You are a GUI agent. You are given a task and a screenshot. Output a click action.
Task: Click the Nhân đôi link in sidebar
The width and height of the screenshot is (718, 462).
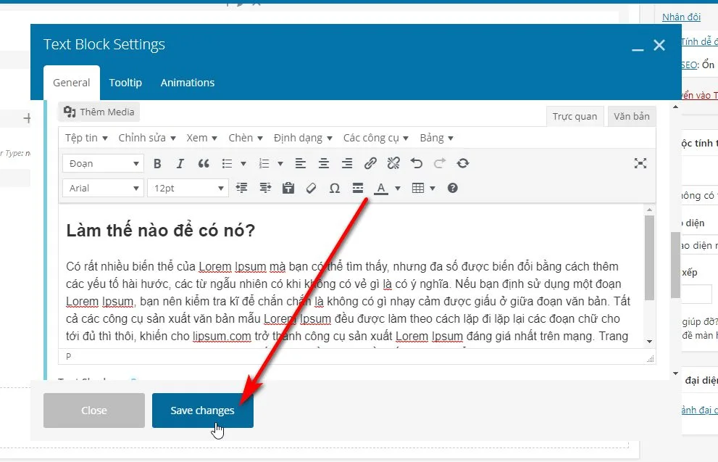tap(681, 17)
